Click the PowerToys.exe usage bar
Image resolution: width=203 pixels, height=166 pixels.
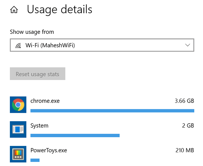(x=35, y=160)
